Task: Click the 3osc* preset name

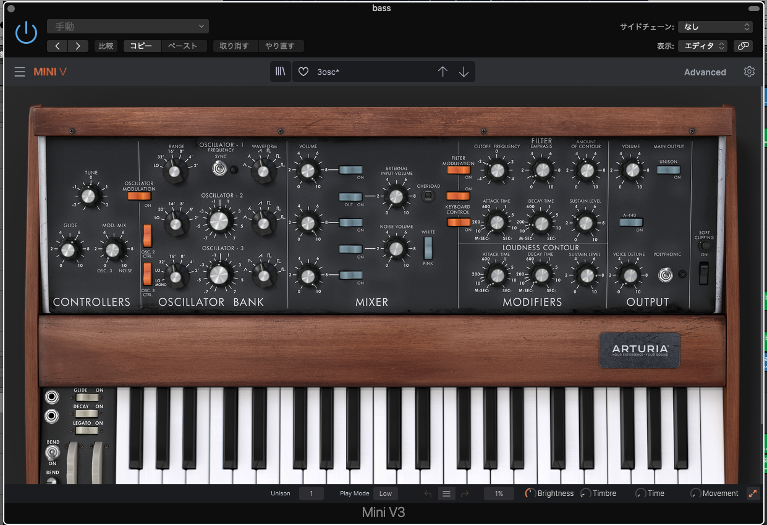Action: (x=328, y=72)
